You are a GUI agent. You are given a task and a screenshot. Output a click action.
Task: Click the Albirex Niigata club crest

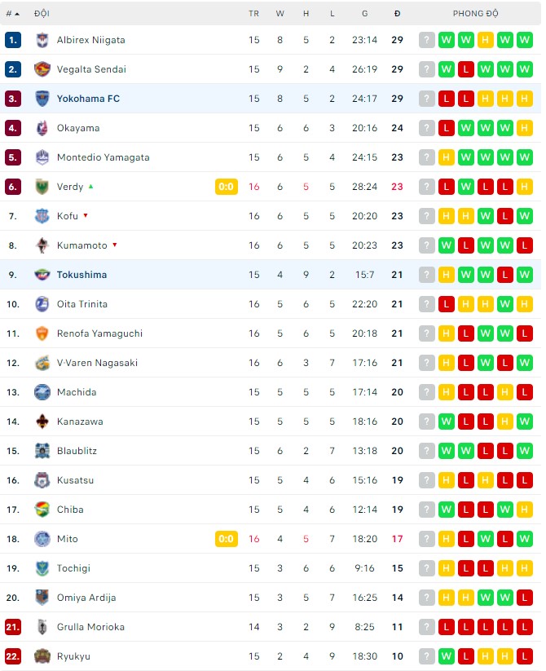point(43,39)
